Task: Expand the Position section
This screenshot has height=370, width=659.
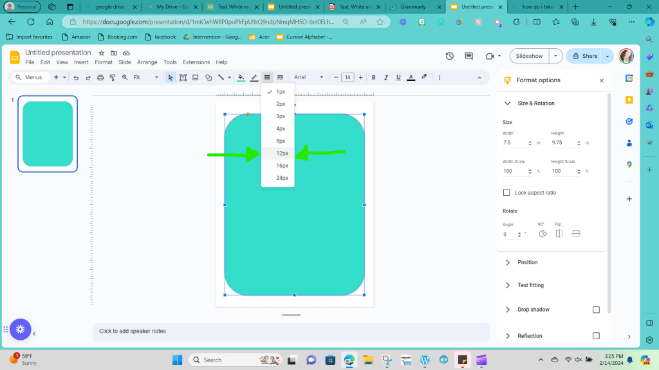Action: click(527, 262)
